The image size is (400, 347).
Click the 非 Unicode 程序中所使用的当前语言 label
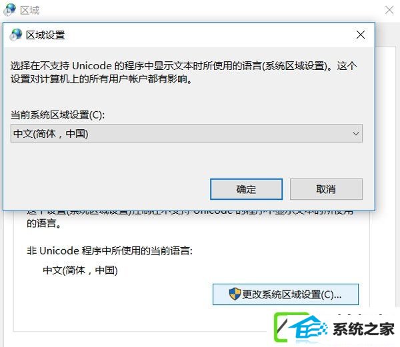(x=110, y=250)
